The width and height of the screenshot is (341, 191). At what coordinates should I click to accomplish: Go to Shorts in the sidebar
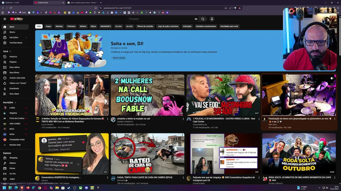coord(15,32)
